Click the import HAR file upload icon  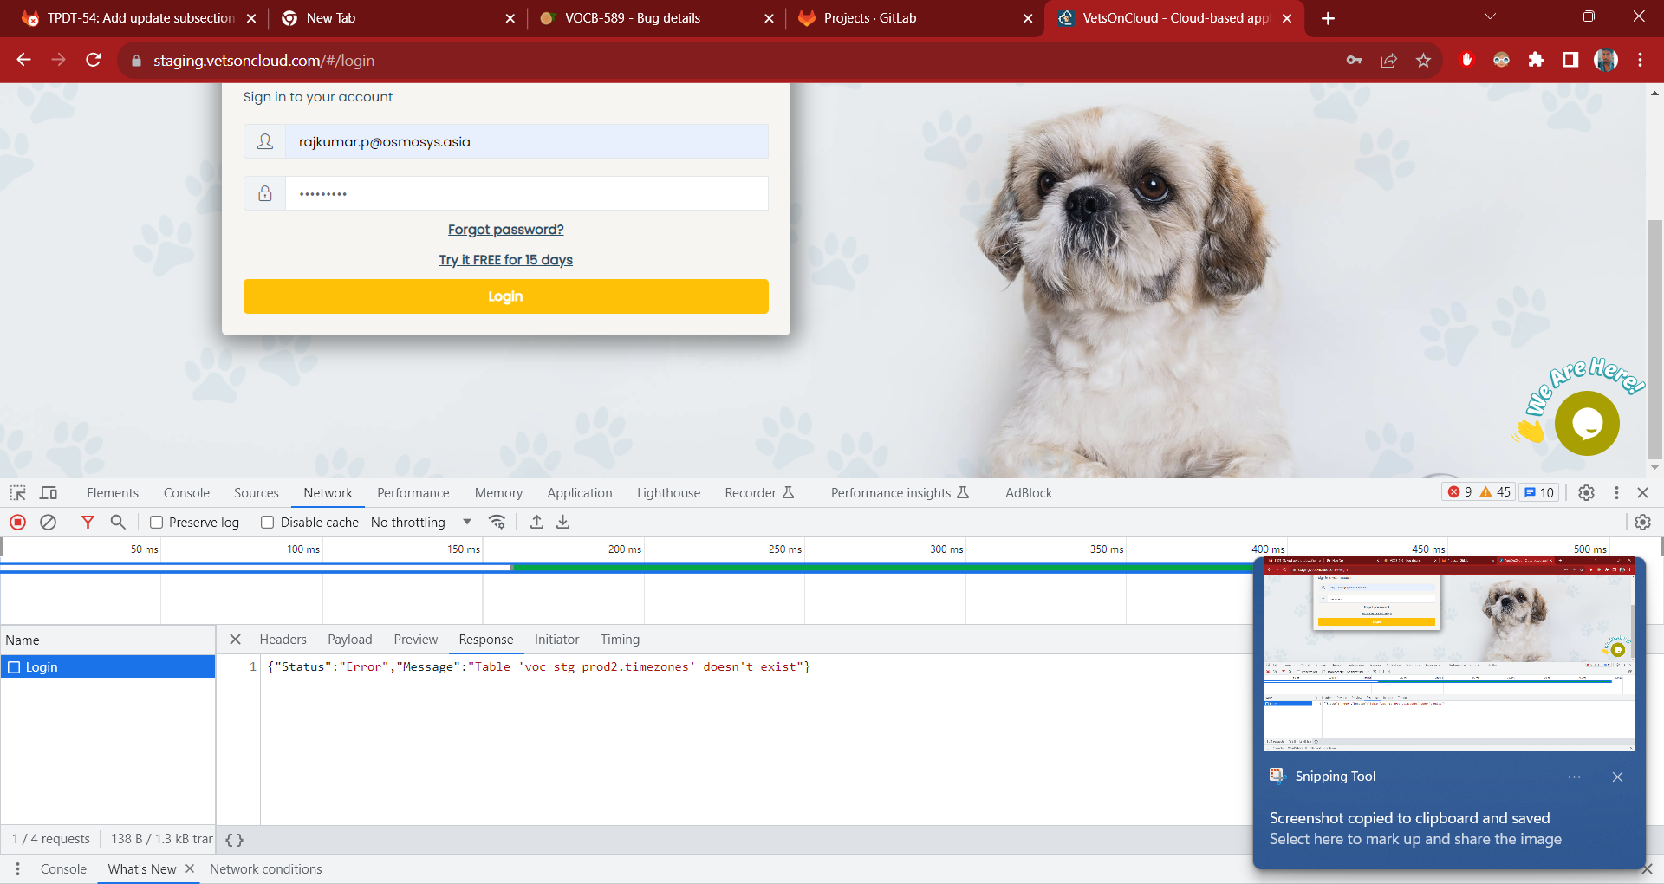click(x=537, y=523)
